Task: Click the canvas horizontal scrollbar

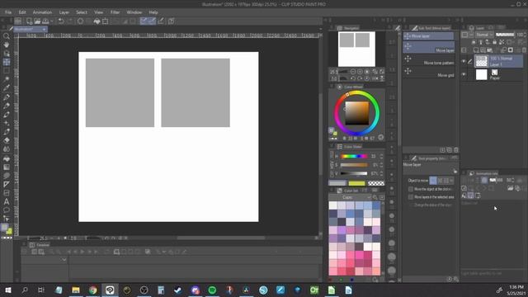Action: pyautogui.click(x=221, y=238)
